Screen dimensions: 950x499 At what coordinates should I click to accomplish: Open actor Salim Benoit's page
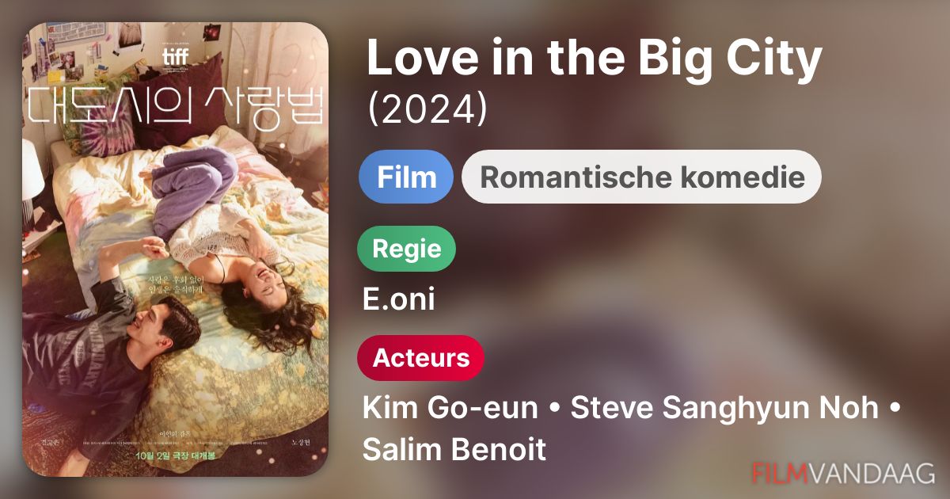click(x=454, y=450)
